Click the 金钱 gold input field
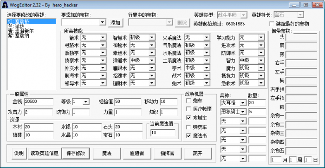Screen dimensions: 325x168 39,102
